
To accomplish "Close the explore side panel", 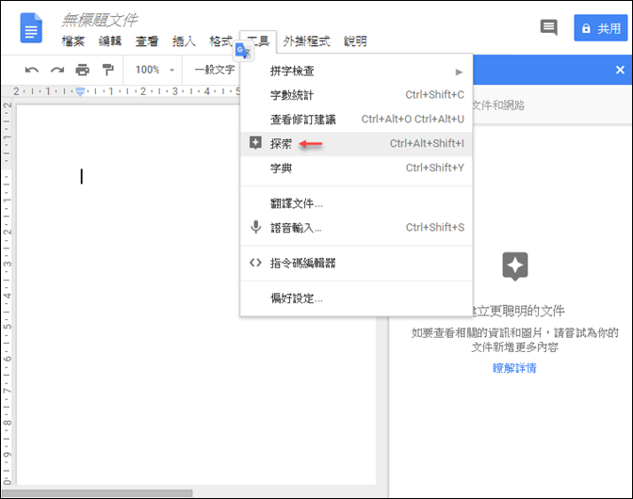I will coord(620,70).
